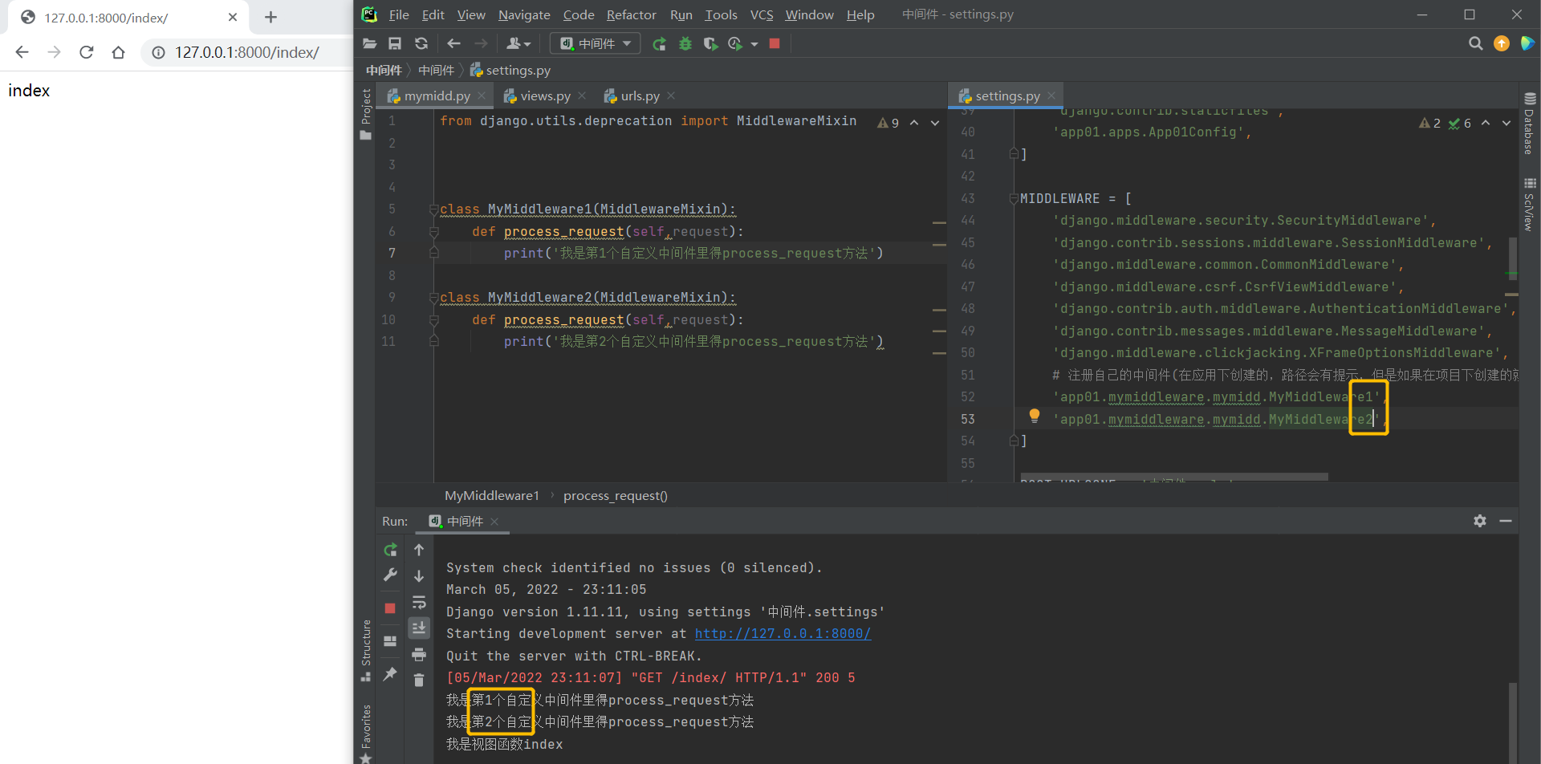Reload the browser page
Screen dimensions: 1541x764
[x=87, y=52]
